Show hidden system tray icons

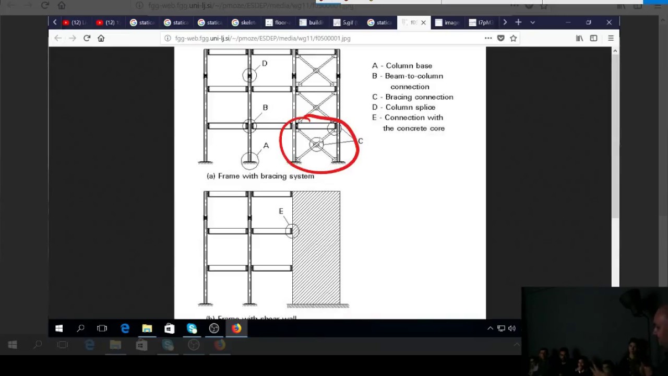490,328
